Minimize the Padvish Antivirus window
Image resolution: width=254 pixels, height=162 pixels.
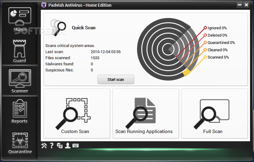tap(240, 5)
